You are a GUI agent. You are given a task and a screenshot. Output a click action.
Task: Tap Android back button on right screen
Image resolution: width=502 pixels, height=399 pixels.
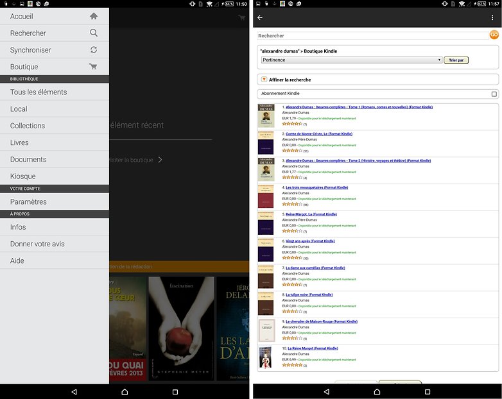point(327,392)
